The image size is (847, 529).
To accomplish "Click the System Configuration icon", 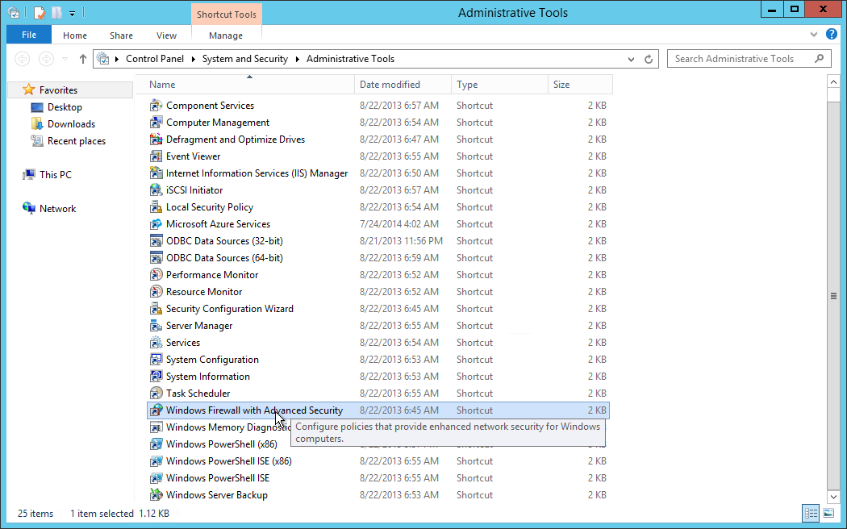I will click(156, 360).
